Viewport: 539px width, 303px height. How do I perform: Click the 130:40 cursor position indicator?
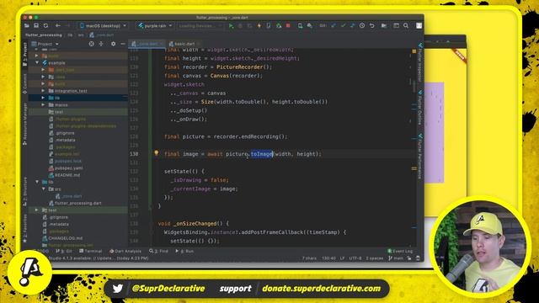(x=328, y=258)
